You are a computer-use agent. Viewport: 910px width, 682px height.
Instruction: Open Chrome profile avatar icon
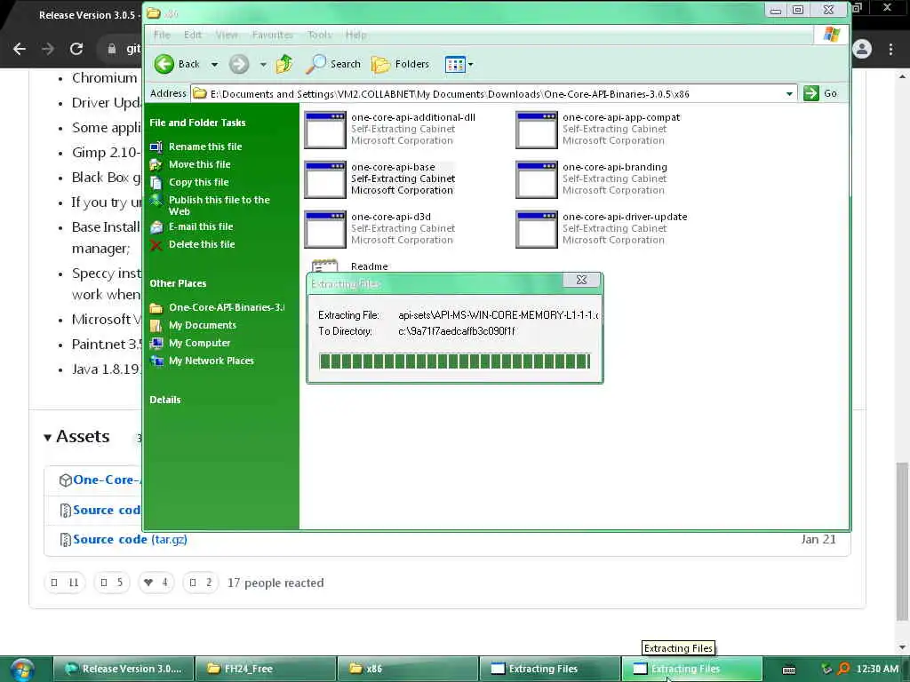pos(862,49)
